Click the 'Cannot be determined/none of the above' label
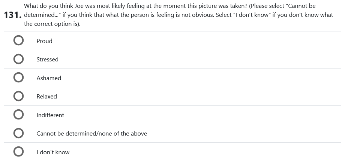 tap(91, 134)
